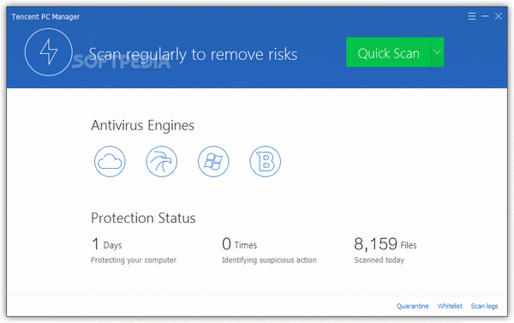Click the Protection Status heading
The width and height of the screenshot is (514, 323).
pyautogui.click(x=143, y=218)
